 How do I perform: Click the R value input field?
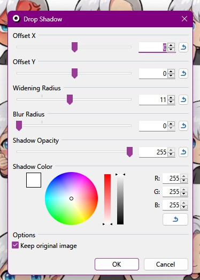(x=172, y=178)
